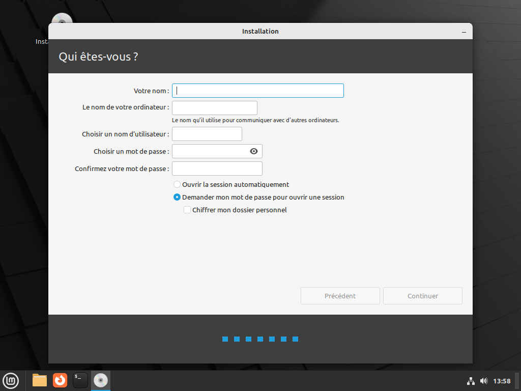Launch Firefox from the taskbar
521x391 pixels.
tap(60, 380)
